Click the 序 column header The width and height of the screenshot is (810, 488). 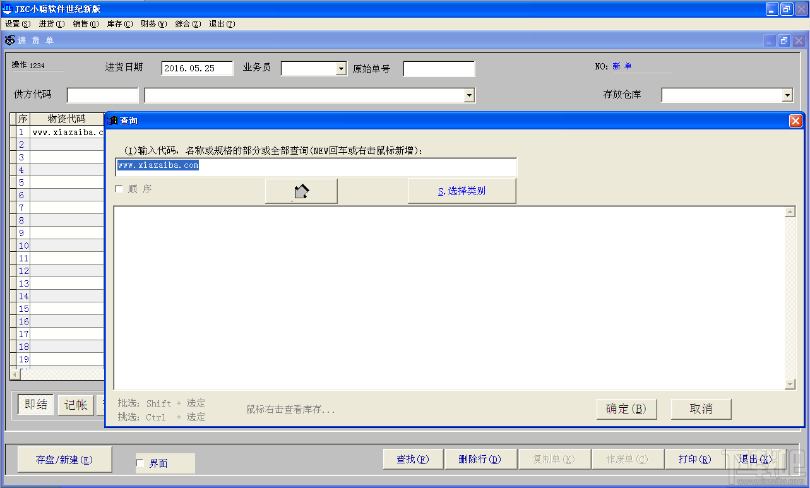point(23,119)
